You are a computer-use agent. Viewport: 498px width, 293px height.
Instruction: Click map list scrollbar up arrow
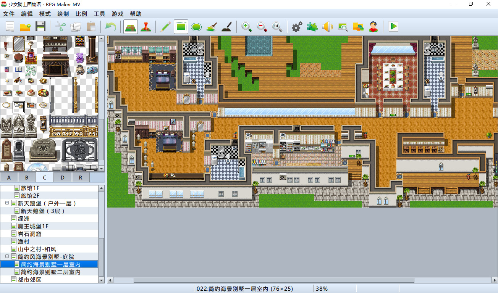click(101, 188)
